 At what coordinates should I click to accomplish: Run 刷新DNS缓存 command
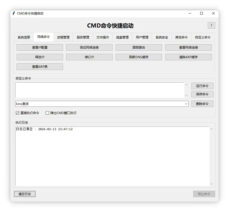[139, 57]
